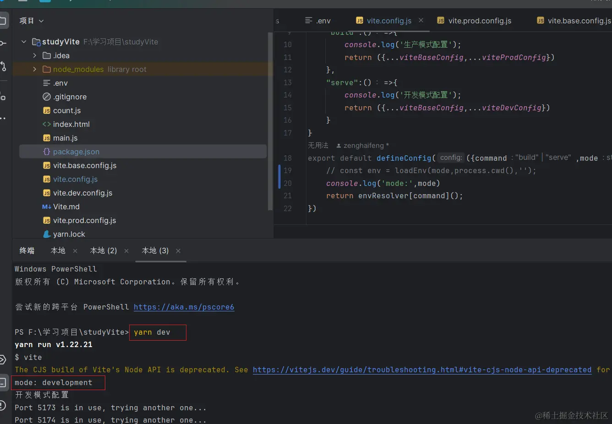Close the 本地 (3) terminal tab

178,251
